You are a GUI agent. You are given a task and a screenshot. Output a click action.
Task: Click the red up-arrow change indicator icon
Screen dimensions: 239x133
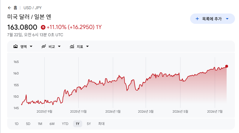pyautogui.click(x=43, y=27)
